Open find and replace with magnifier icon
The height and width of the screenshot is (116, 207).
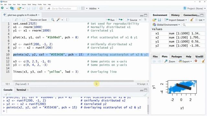(x=53, y=20)
